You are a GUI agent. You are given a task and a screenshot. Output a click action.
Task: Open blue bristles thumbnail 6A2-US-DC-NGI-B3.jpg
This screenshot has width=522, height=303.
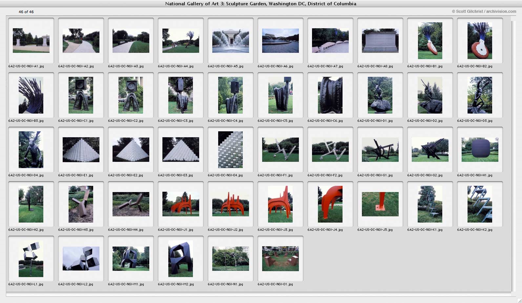[31, 95]
